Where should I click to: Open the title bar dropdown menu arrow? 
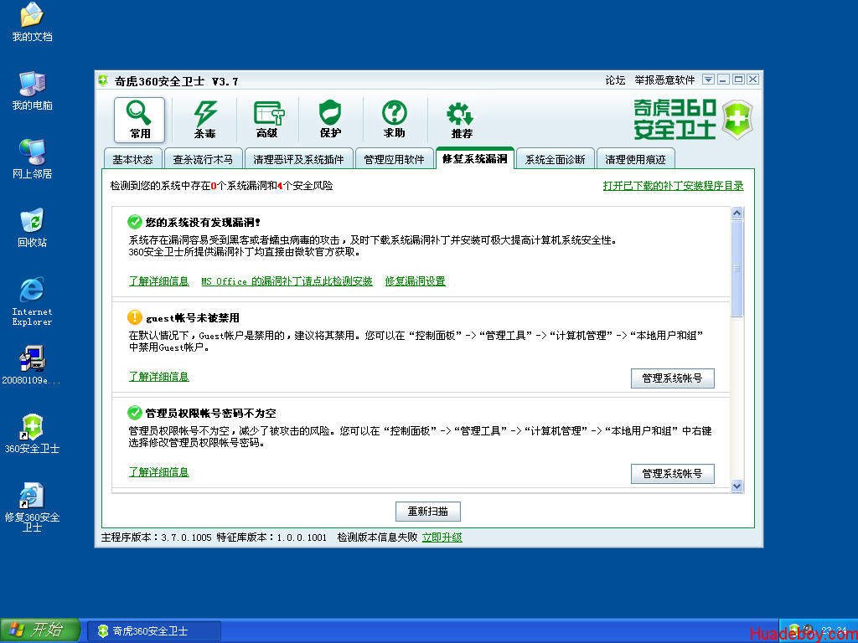click(708, 80)
